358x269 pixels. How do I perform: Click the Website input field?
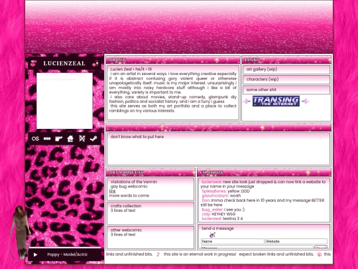pyautogui.click(x=296, y=241)
